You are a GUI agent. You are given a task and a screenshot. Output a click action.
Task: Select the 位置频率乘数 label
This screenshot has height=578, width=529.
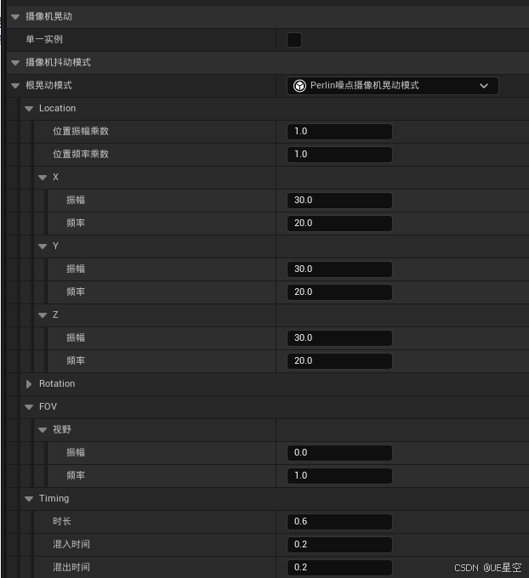tap(81, 154)
